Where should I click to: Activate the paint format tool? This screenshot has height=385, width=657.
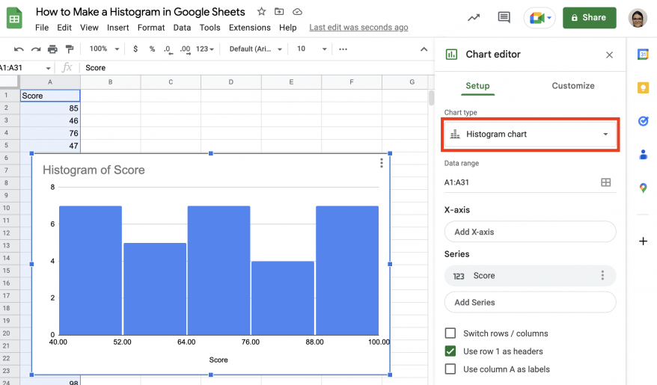(70, 49)
